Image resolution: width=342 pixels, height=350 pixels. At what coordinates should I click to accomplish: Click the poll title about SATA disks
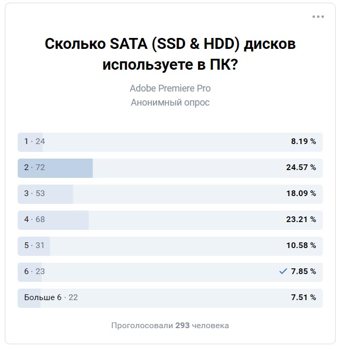170,54
